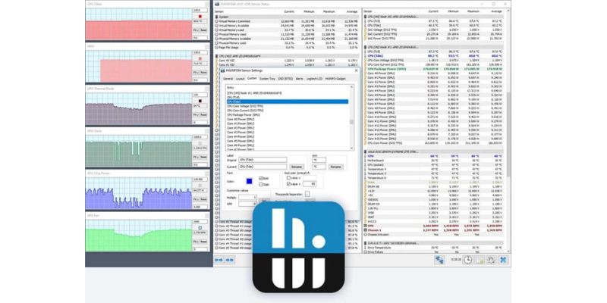Click Drive Temperature row in right panel
The height and width of the screenshot is (303, 607).
pyautogui.click(x=434, y=248)
